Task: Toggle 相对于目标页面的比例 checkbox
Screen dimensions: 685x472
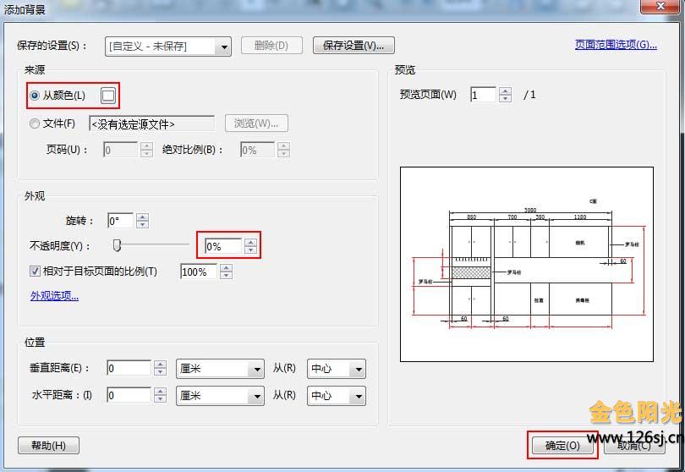Action: pyautogui.click(x=35, y=272)
